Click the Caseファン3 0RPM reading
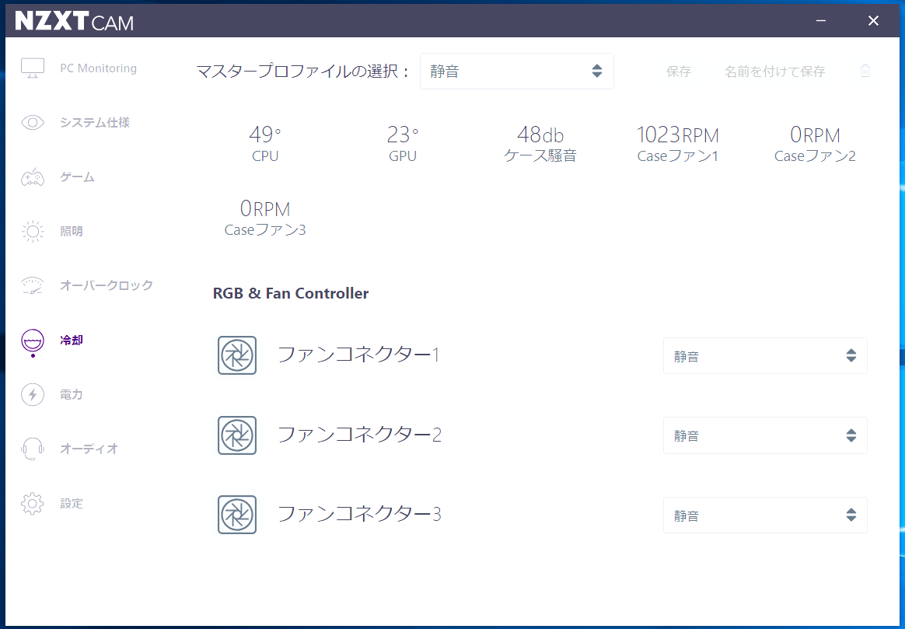The image size is (905, 629). (265, 218)
